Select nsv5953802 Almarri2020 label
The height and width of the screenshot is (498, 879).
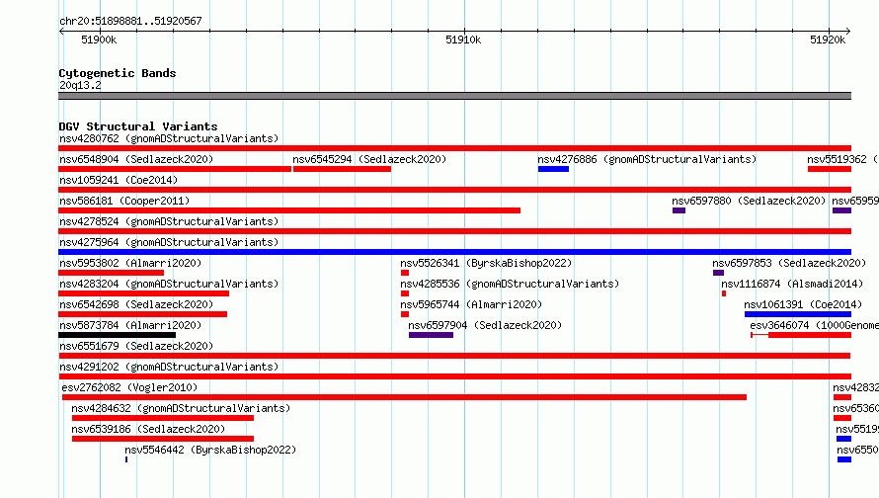click(x=130, y=263)
